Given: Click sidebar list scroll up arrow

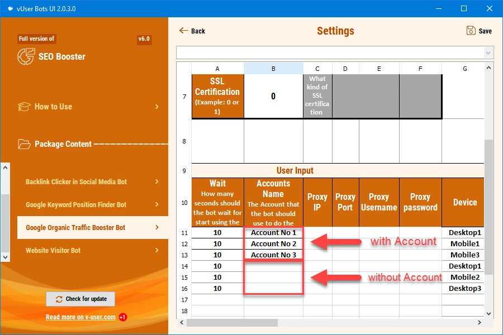Looking at the screenshot, I should point(5,167).
